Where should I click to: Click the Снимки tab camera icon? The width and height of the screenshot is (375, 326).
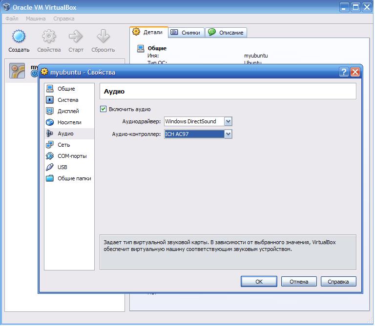(x=174, y=32)
